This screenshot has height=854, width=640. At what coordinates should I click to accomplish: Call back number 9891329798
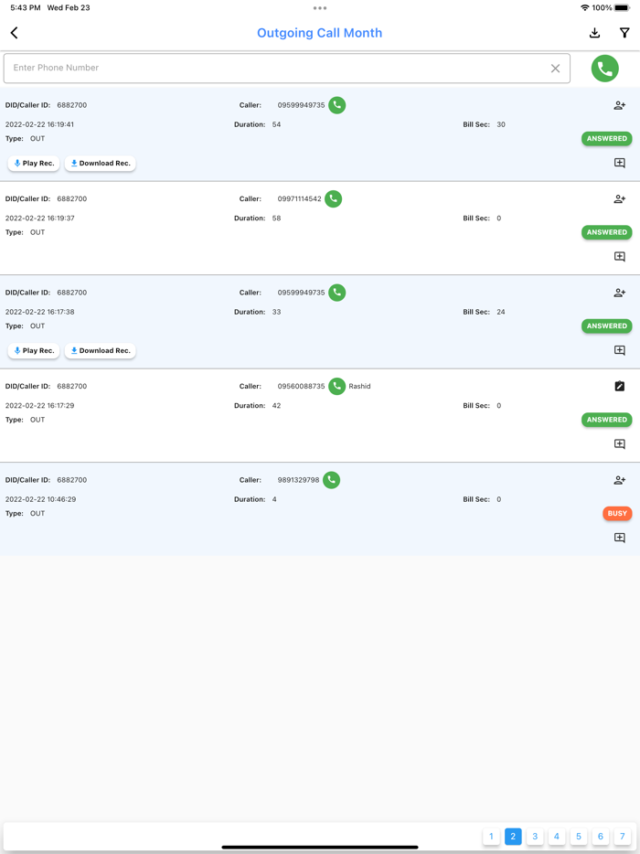[x=331, y=480]
